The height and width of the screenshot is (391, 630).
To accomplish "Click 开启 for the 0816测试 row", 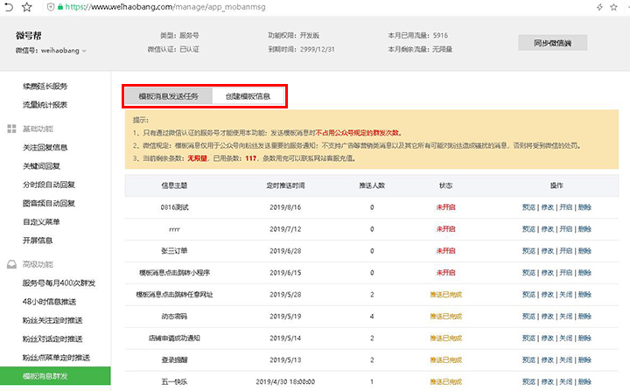I will (566, 207).
